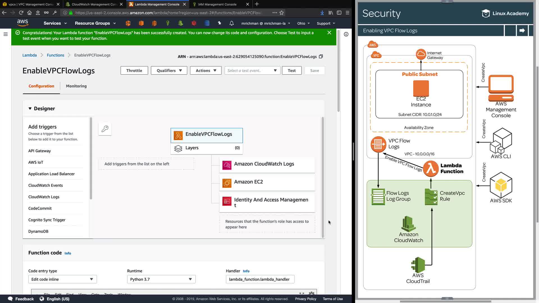The width and height of the screenshot is (539, 303).
Task: Switch to the Monitoring tab
Action: (x=76, y=86)
